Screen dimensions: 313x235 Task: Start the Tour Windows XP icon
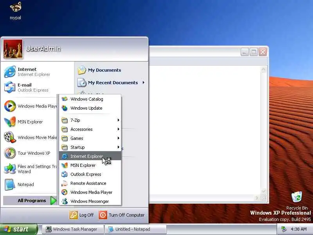click(10, 153)
